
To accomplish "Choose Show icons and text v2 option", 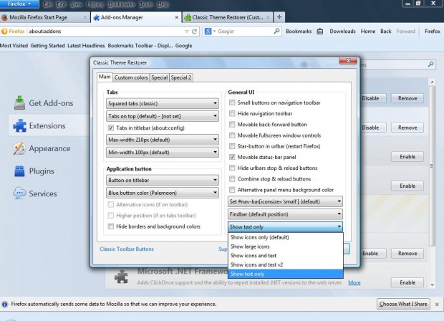I will pyautogui.click(x=286, y=264).
